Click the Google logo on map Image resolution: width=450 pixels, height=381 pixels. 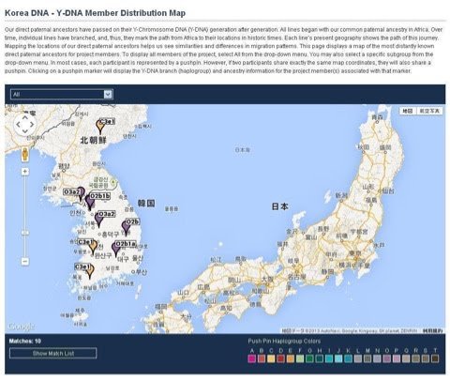22,327
